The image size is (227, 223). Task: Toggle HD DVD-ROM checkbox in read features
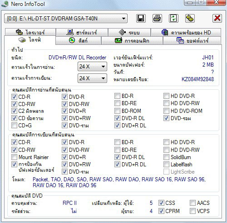coord(166,111)
